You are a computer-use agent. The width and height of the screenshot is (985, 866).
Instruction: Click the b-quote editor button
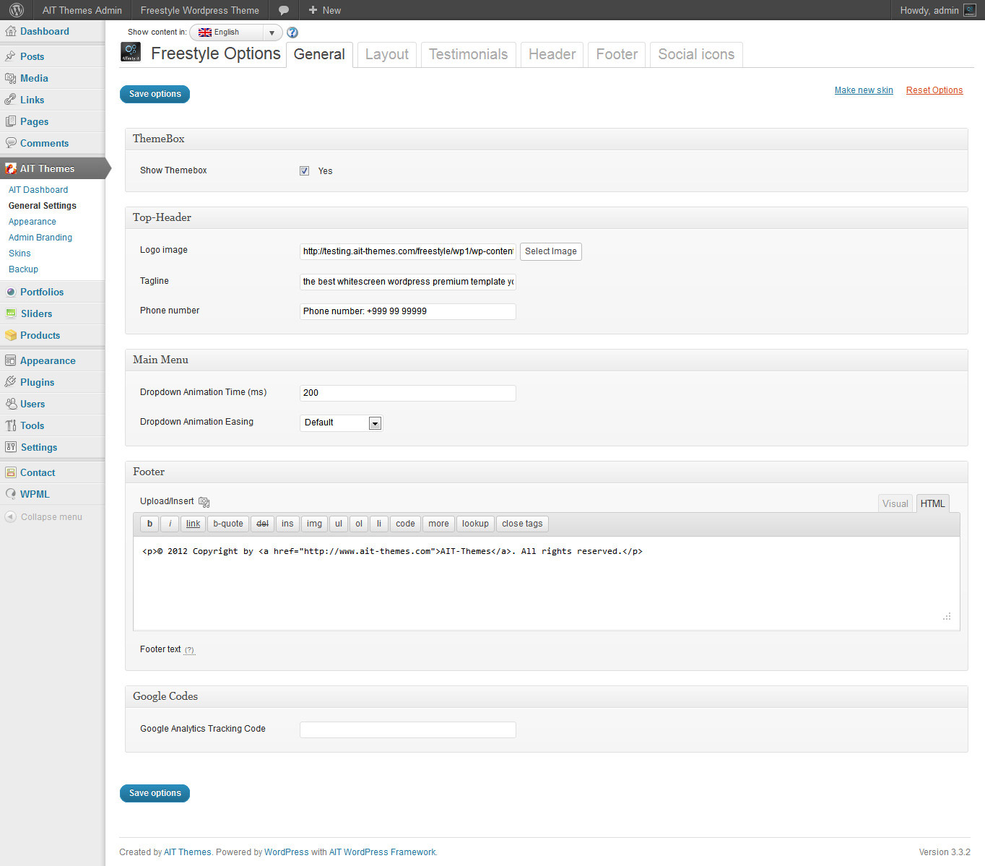(x=228, y=524)
